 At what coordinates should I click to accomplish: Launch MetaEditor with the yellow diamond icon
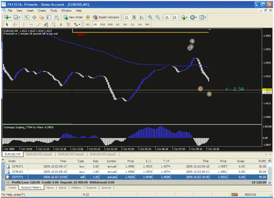(88, 17)
